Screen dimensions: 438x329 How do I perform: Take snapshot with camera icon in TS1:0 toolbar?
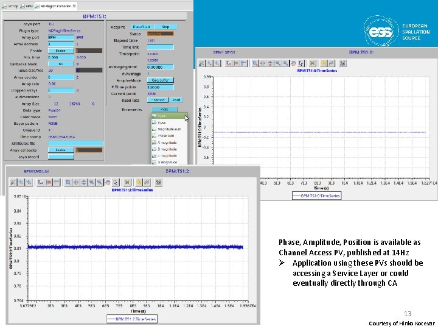342,63
